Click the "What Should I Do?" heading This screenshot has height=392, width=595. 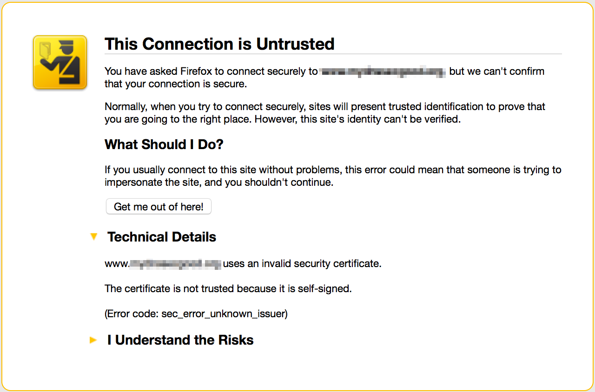click(x=164, y=144)
